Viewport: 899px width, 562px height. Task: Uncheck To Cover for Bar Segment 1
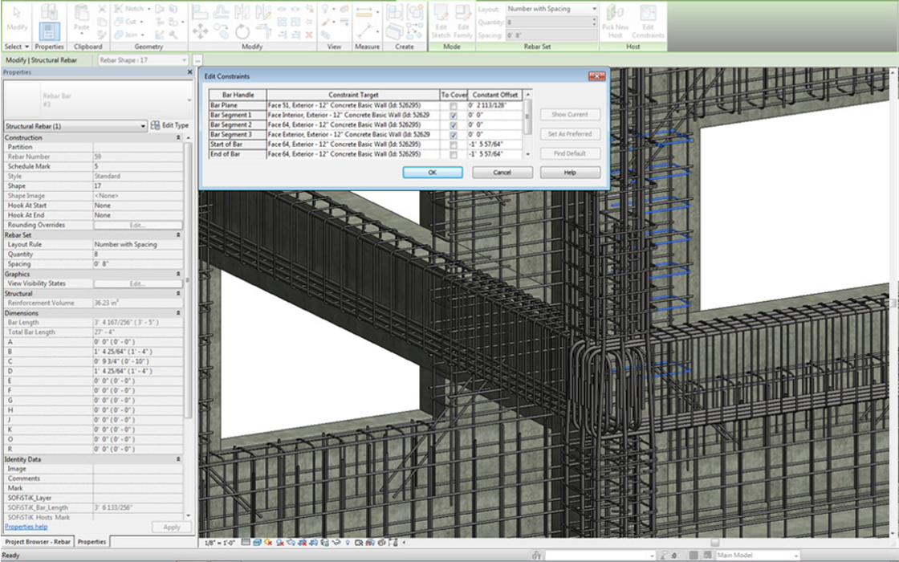(455, 114)
